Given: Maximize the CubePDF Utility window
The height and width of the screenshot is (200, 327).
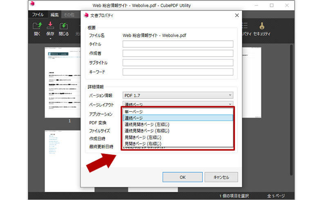Looking at the screenshot, I should point(271,5).
